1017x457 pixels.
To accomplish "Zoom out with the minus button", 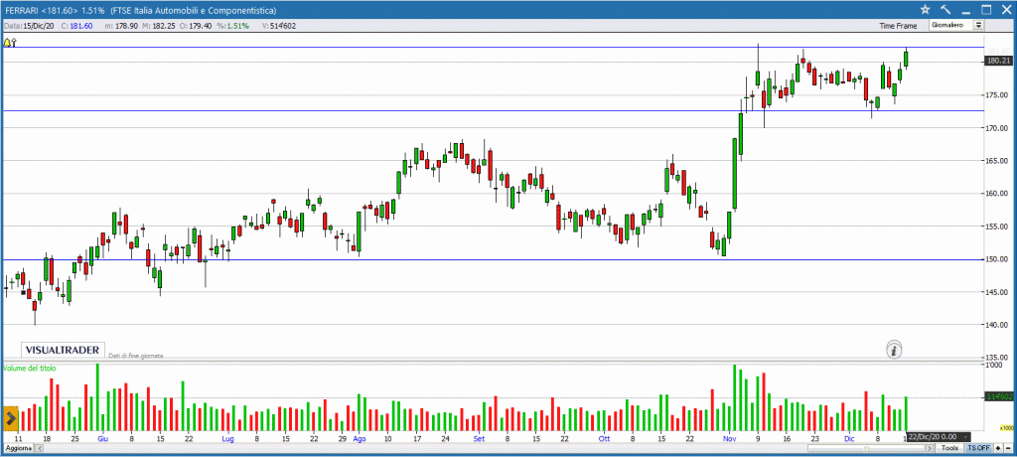I will click(1008, 448).
